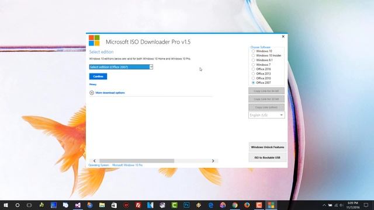
Task: Click the horizontal scrollbar thumb
Action: pos(137,161)
